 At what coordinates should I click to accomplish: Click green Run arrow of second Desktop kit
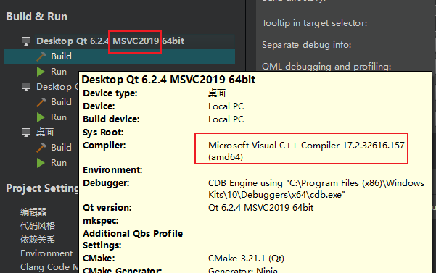point(41,117)
